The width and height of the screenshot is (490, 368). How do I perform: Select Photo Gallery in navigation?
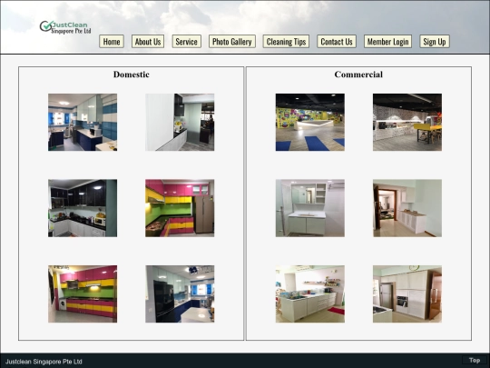tap(232, 41)
